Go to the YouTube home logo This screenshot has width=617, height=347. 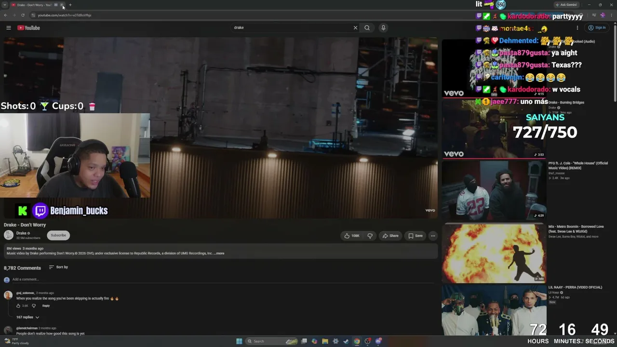tap(28, 28)
